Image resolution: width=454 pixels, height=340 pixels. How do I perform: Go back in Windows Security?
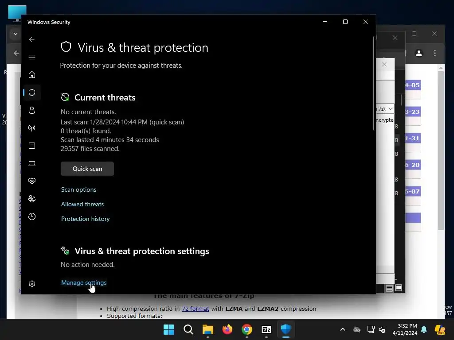click(x=32, y=39)
